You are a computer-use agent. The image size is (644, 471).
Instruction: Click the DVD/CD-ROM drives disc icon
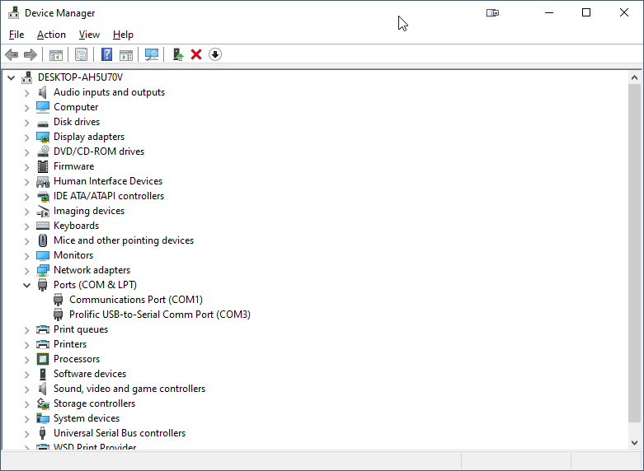[43, 152]
